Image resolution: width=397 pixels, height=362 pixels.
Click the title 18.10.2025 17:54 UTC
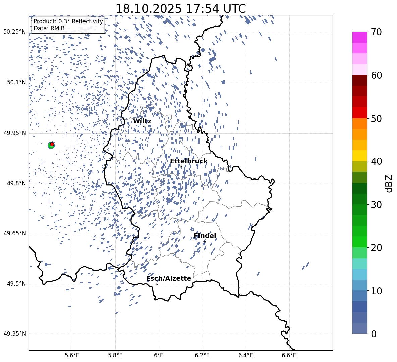coord(180,8)
